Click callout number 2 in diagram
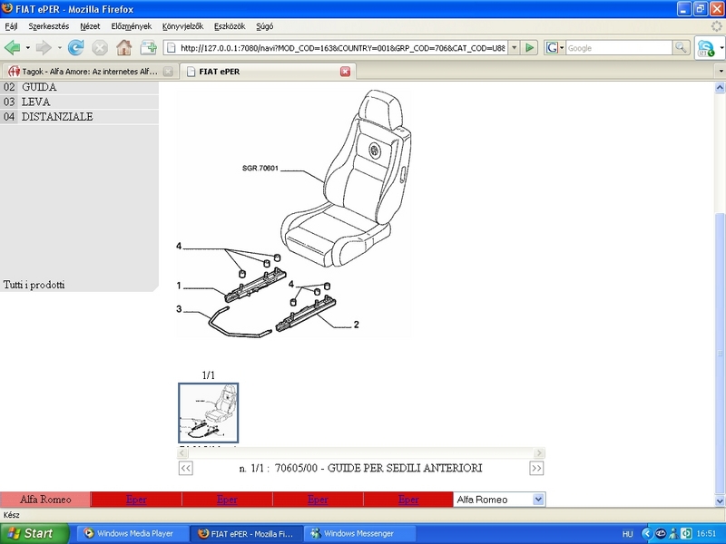This screenshot has width=726, height=544. (x=356, y=325)
